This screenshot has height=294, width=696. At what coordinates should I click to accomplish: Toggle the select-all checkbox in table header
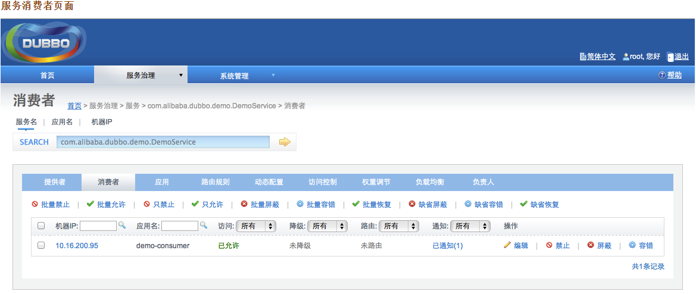[x=41, y=226]
